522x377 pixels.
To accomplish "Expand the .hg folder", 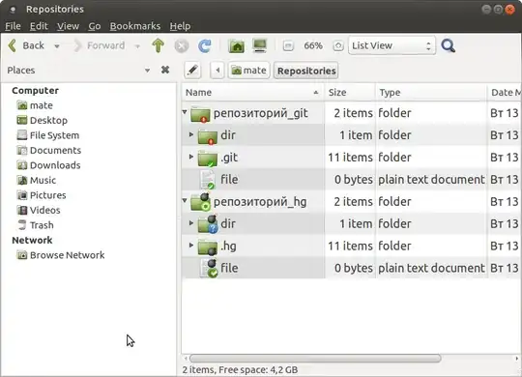I will (x=191, y=246).
